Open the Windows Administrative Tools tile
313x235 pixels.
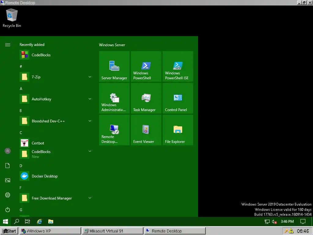(114, 98)
